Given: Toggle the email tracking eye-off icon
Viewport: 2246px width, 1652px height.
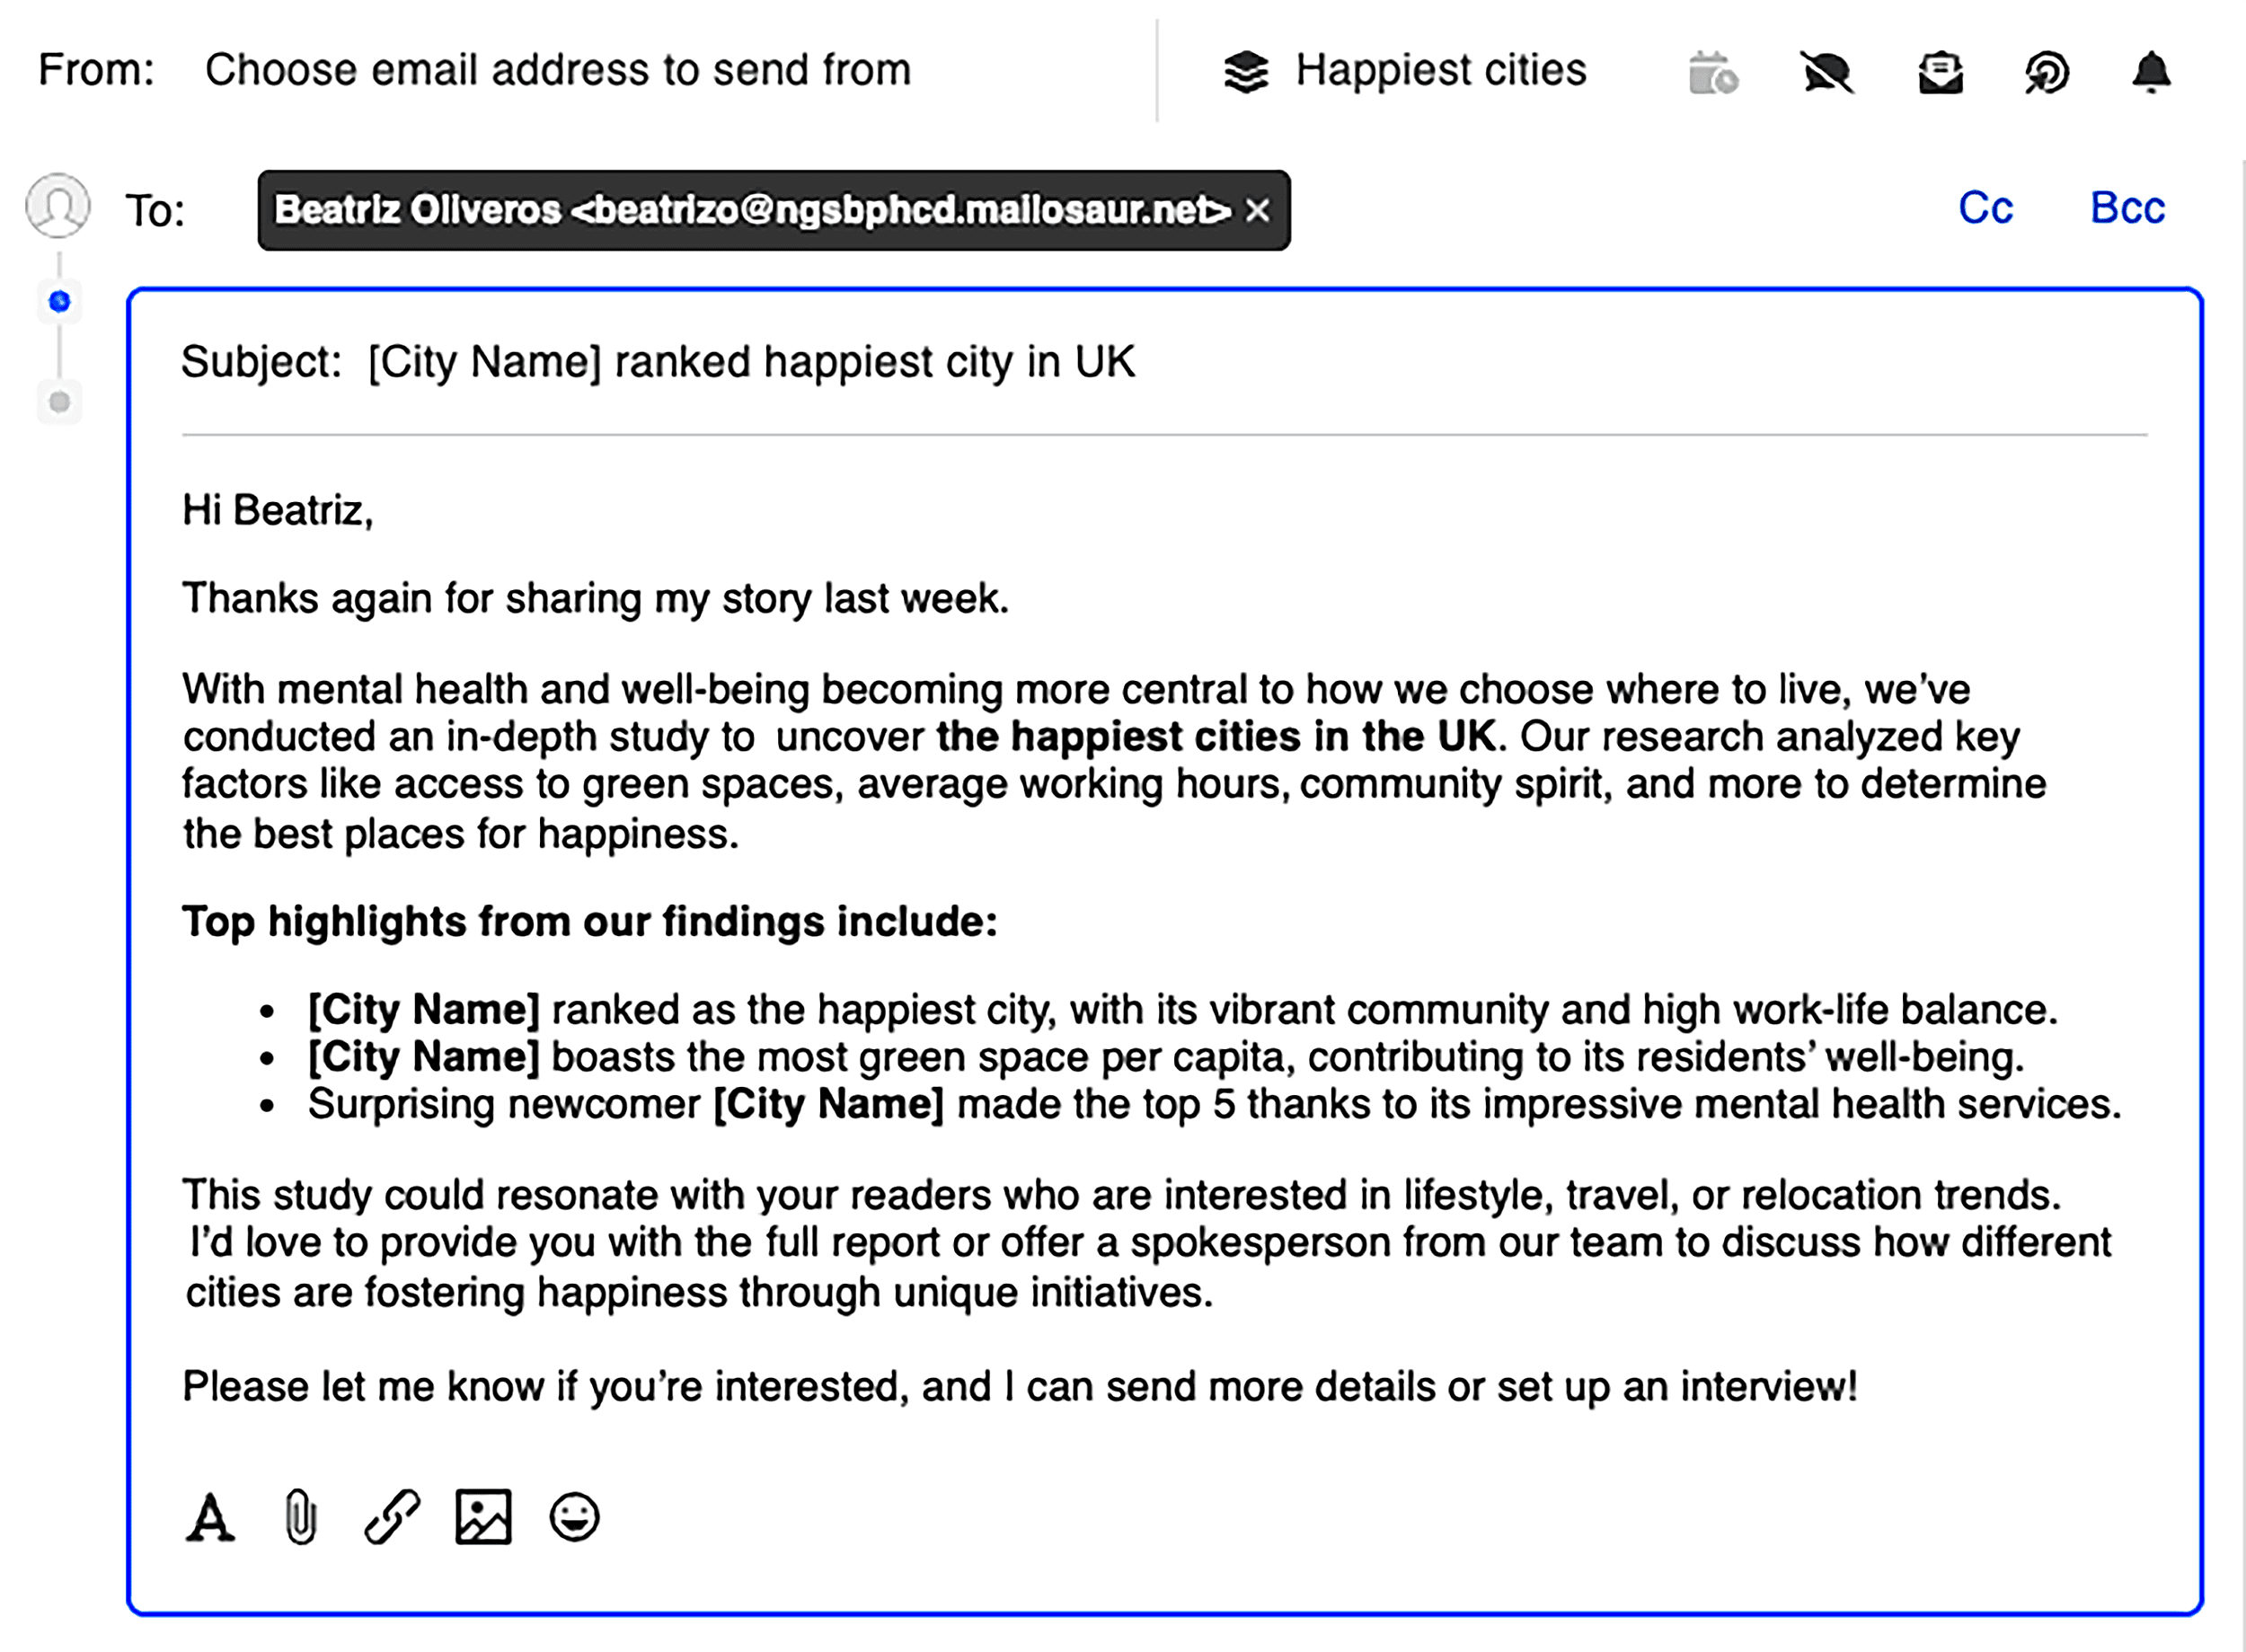Looking at the screenshot, I should (1826, 72).
